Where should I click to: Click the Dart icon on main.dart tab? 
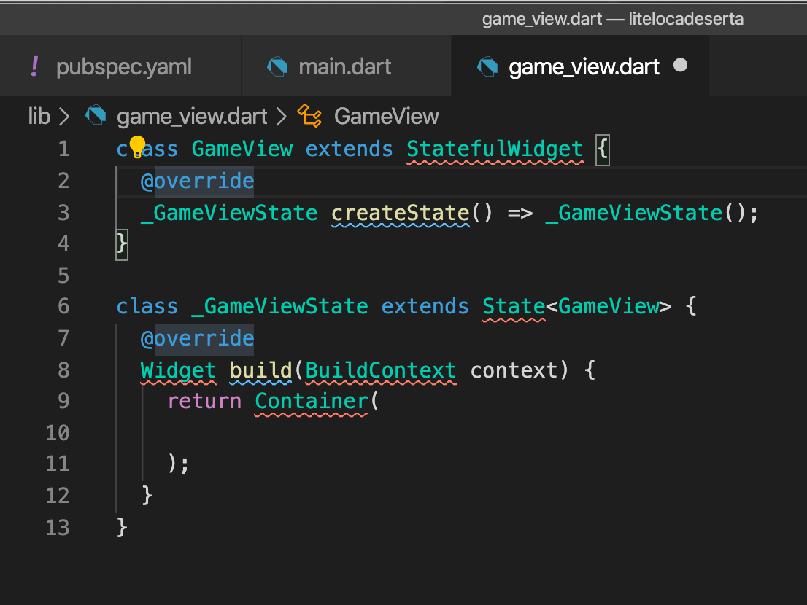[277, 67]
